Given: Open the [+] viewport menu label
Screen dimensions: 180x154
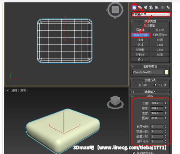Looking at the screenshot, I should [x=8, y=90].
